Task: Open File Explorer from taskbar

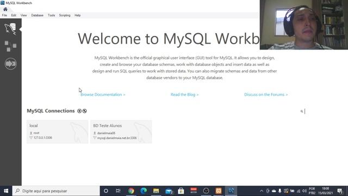Action: (x=156, y=191)
